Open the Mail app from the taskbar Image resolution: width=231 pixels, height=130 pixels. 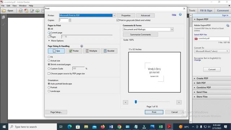click(x=95, y=127)
